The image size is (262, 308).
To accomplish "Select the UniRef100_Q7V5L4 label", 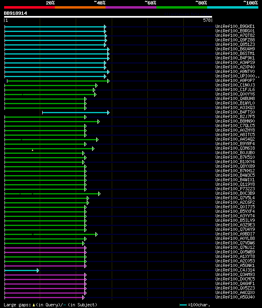I will pos(235,198).
